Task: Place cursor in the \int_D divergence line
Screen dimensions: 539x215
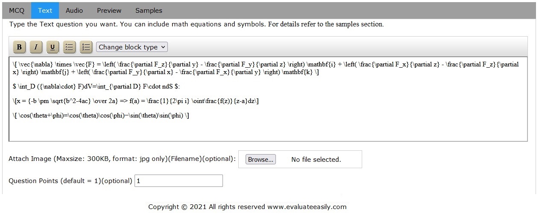Action: [96, 86]
